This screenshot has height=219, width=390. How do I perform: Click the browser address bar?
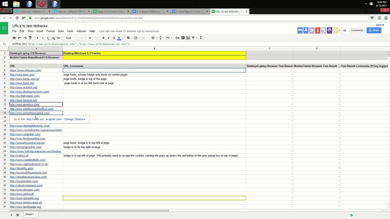[198, 18]
